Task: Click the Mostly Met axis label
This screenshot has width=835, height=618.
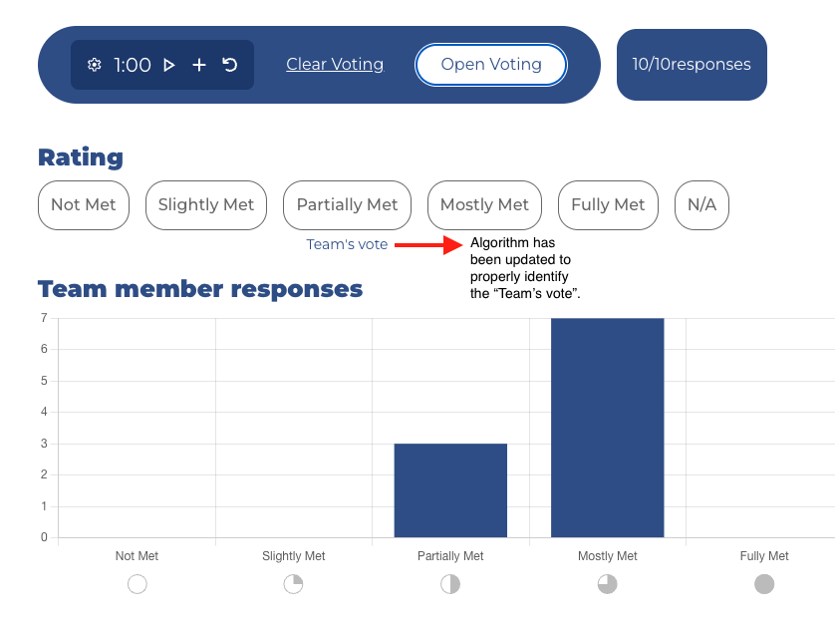Action: [x=608, y=555]
